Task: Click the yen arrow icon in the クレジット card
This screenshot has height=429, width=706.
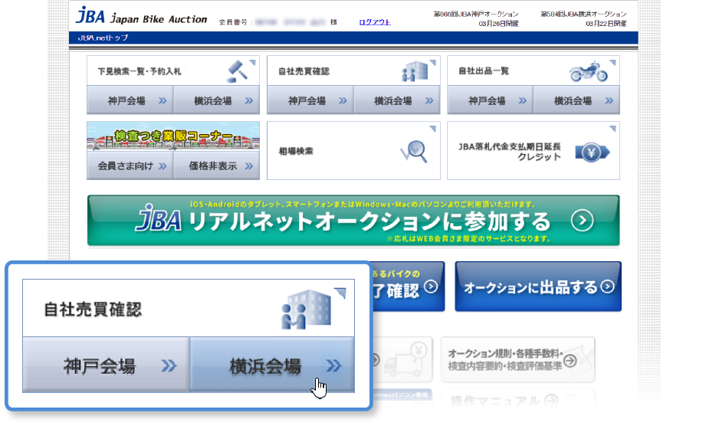Action: [592, 152]
